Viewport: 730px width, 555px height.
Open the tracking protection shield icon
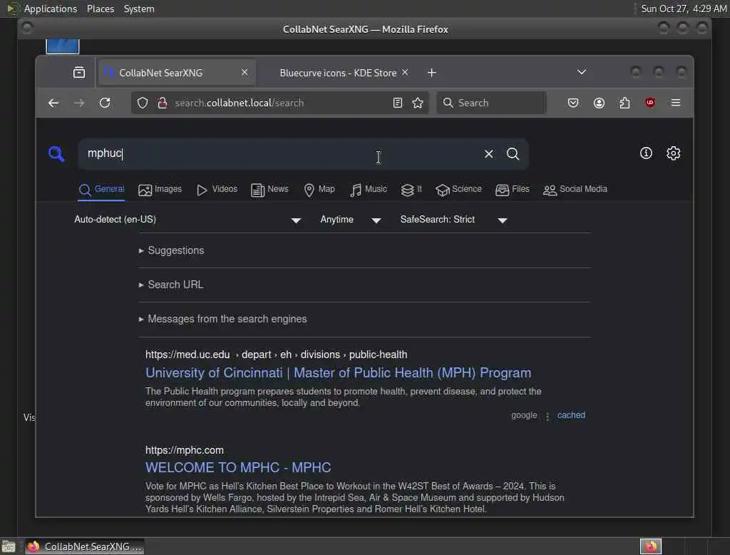click(143, 103)
